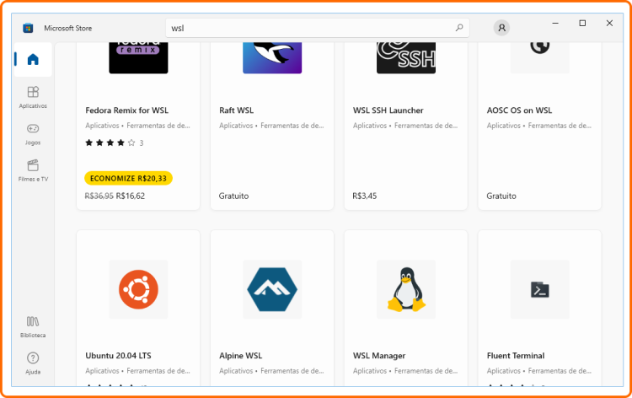The width and height of the screenshot is (632, 398).
Task: Click the WSL Manager penguin icon
Action: 406,289
